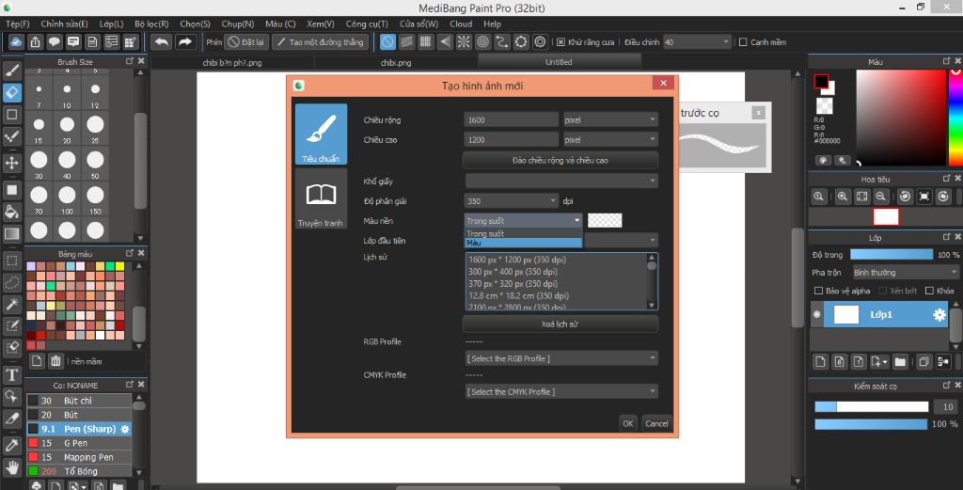
Task: Turn off snap with the circle-slash icon
Action: coord(387,41)
